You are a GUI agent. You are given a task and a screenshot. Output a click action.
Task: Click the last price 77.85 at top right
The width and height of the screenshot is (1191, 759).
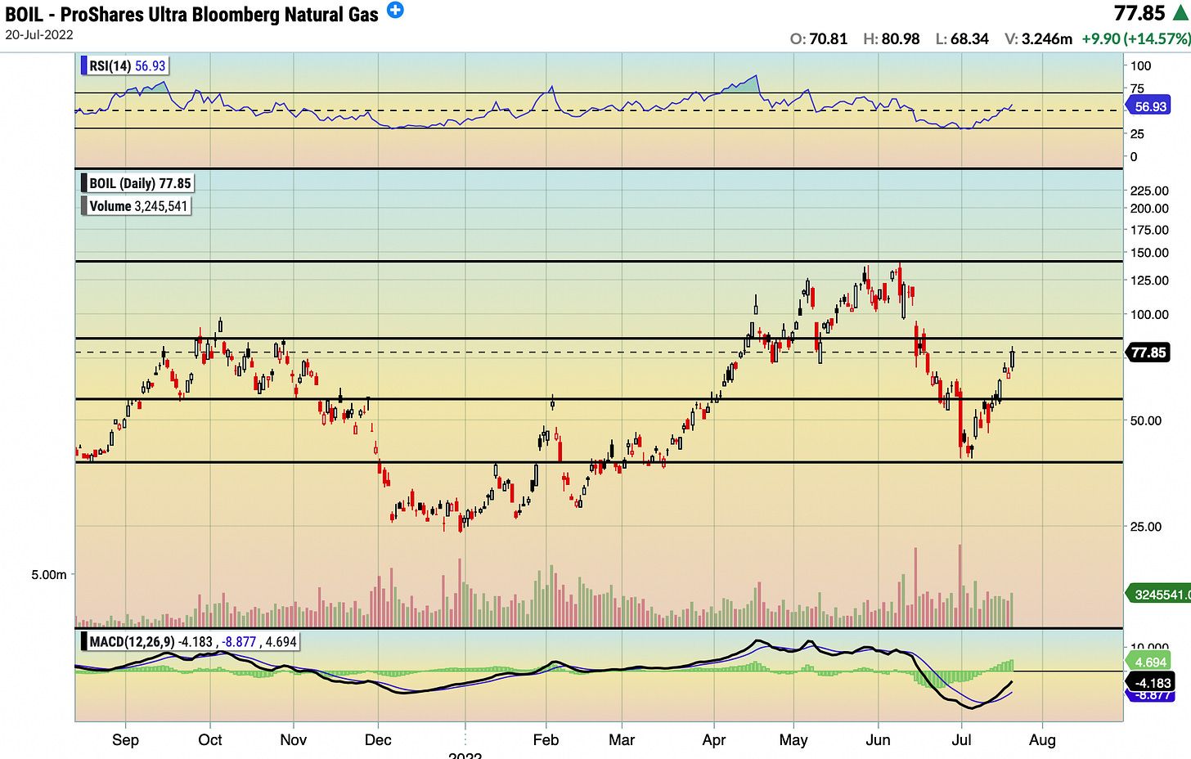pyautogui.click(x=1139, y=13)
